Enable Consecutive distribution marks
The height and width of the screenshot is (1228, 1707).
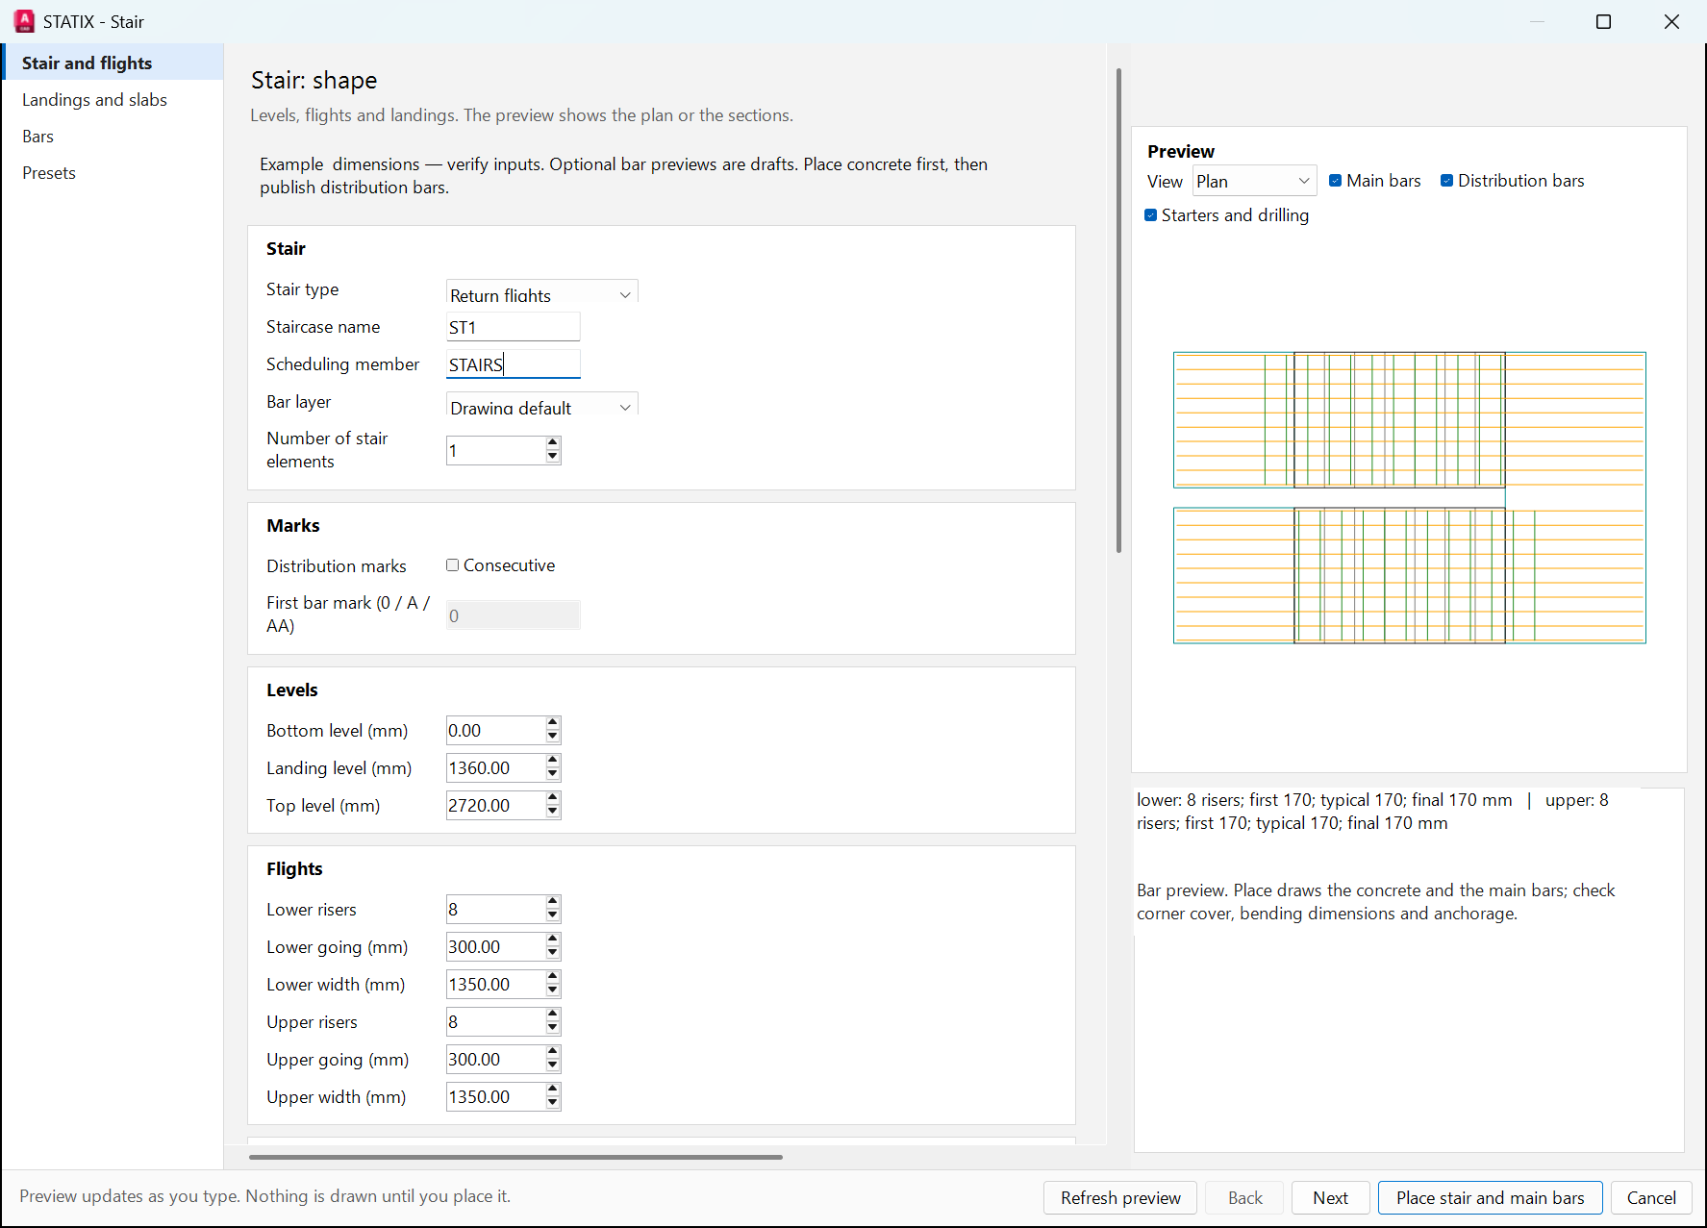click(x=452, y=565)
